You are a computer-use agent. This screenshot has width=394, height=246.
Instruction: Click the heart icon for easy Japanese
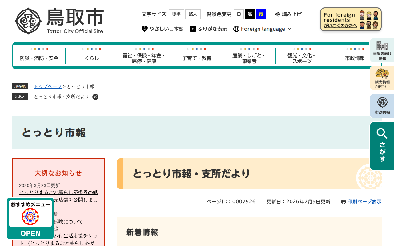tap(145, 29)
